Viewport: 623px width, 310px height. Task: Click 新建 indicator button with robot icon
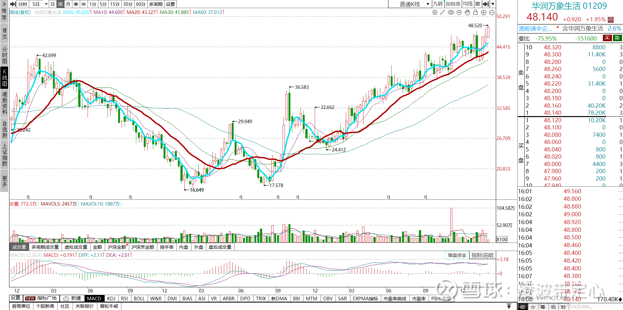point(72,298)
